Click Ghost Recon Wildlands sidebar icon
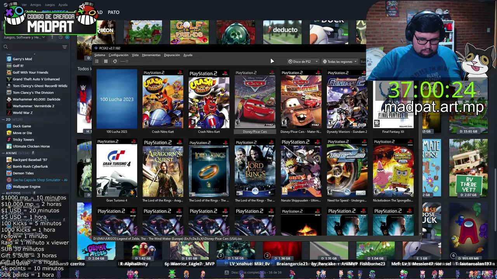 (x=9, y=86)
